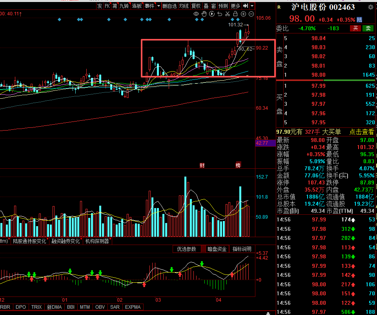Viewport: 377px width, 315px height.
Task: Select the scissors cut tool
Action: pyautogui.click(x=228, y=14)
